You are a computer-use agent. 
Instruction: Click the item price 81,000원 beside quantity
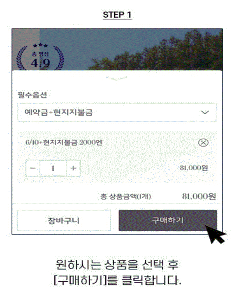coord(194,168)
